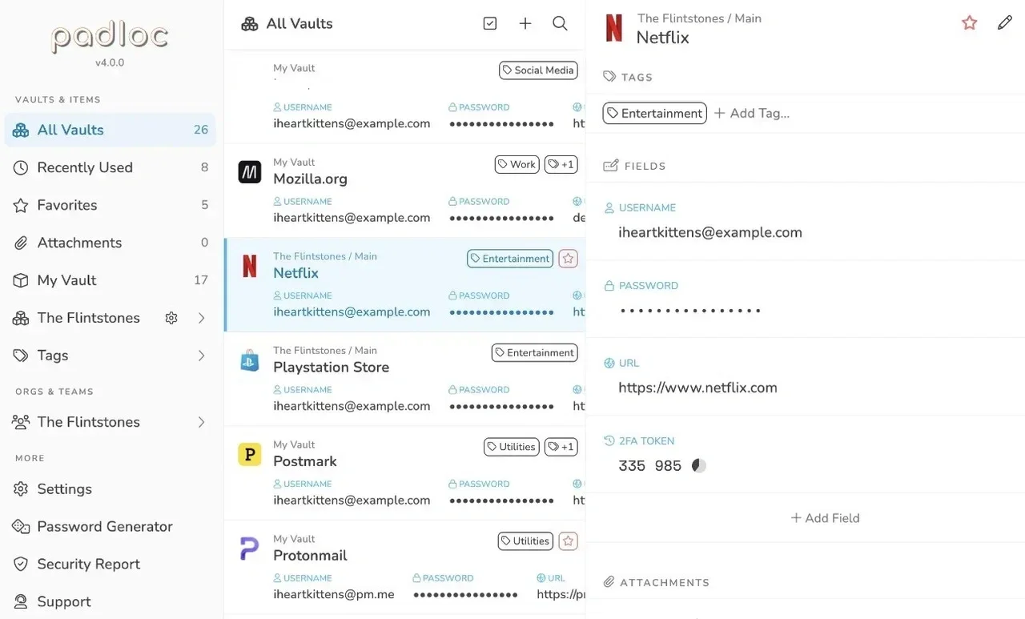This screenshot has width=1025, height=619.
Task: Click the Postmark username value
Action: point(352,500)
